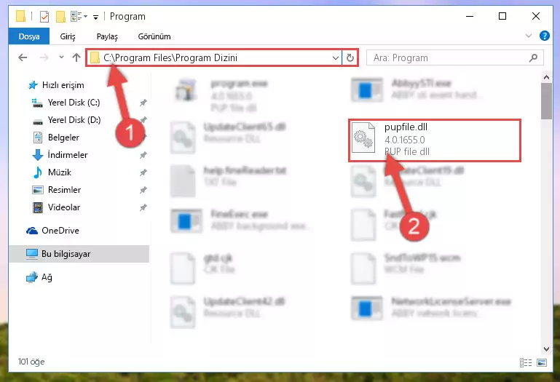Click the back navigation arrow
This screenshot has height=382, width=560.
[x=23, y=57]
